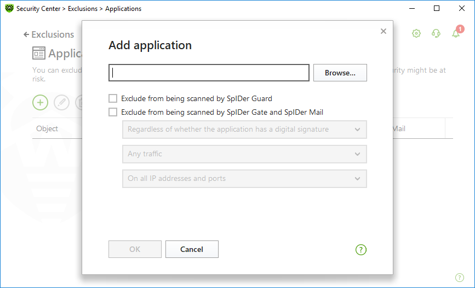Minimize the Security Center window
Viewport: 475px width, 288px height.
412,8
